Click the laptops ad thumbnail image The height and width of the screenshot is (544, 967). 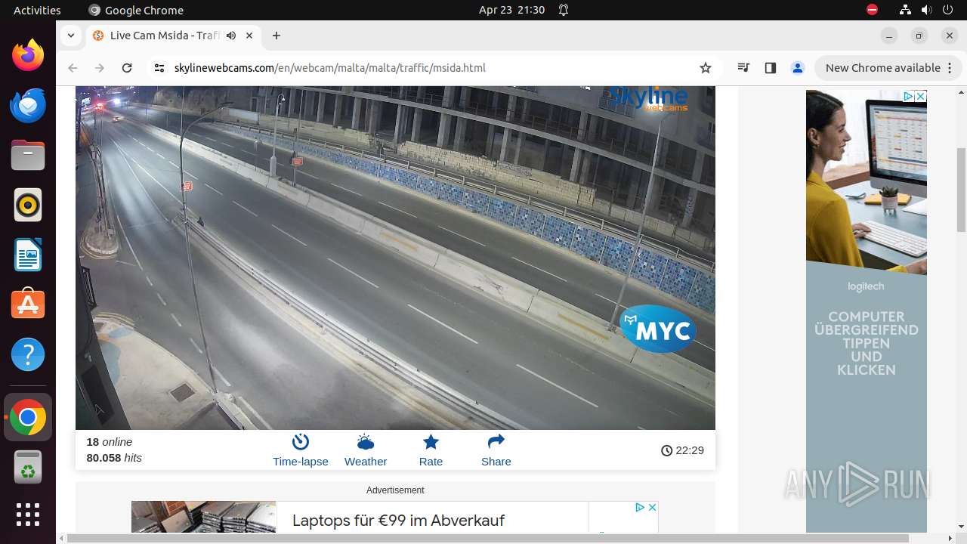pos(204,518)
